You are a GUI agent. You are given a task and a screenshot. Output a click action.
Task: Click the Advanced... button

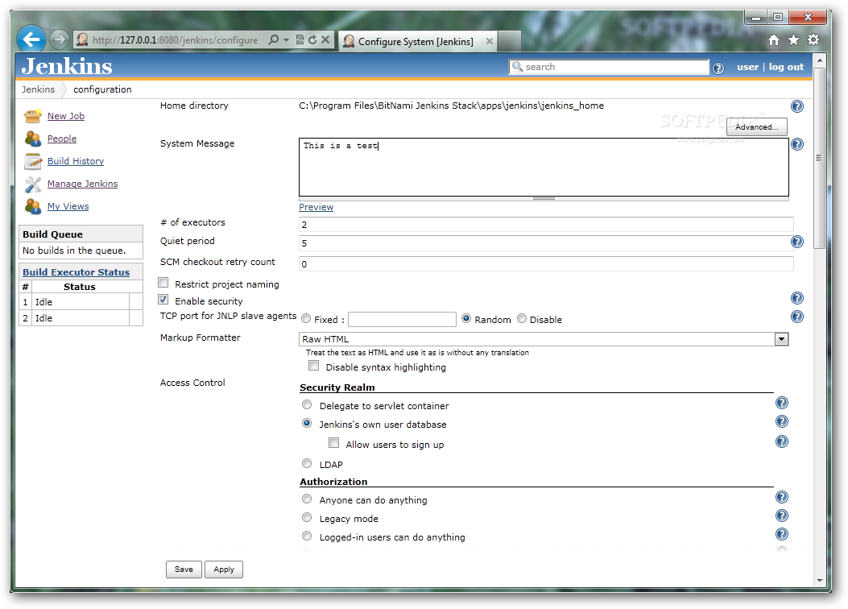[757, 127]
